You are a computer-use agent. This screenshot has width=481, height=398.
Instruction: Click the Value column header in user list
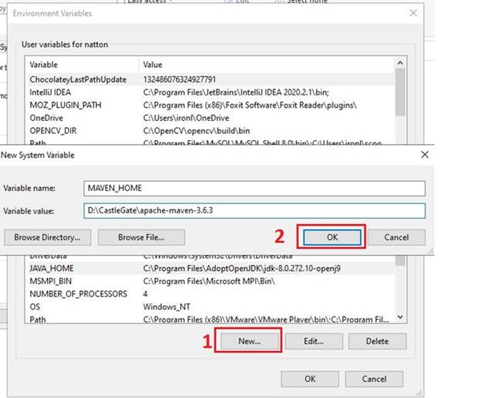pyautogui.click(x=266, y=65)
